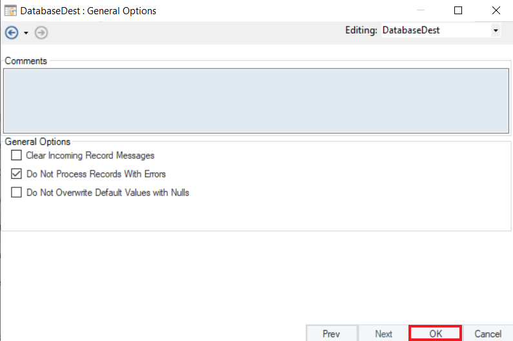The image size is (513, 341).
Task: Confirm settings with the OK button
Action: (436, 333)
